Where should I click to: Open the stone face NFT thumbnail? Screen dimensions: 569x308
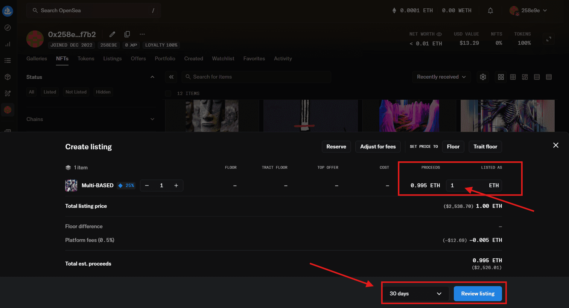click(x=212, y=116)
